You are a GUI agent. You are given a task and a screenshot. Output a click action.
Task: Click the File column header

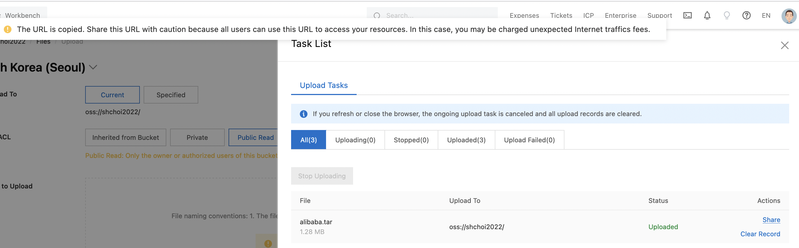coord(305,200)
